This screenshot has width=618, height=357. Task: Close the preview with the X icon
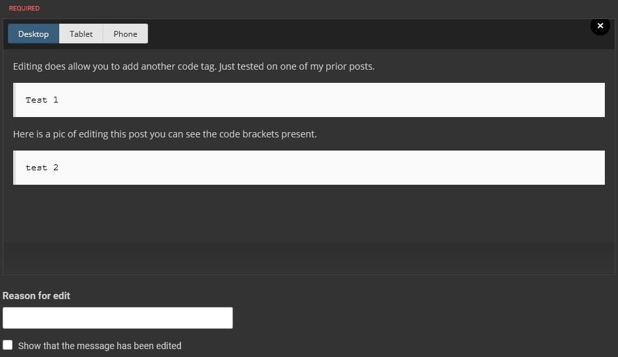(x=600, y=26)
